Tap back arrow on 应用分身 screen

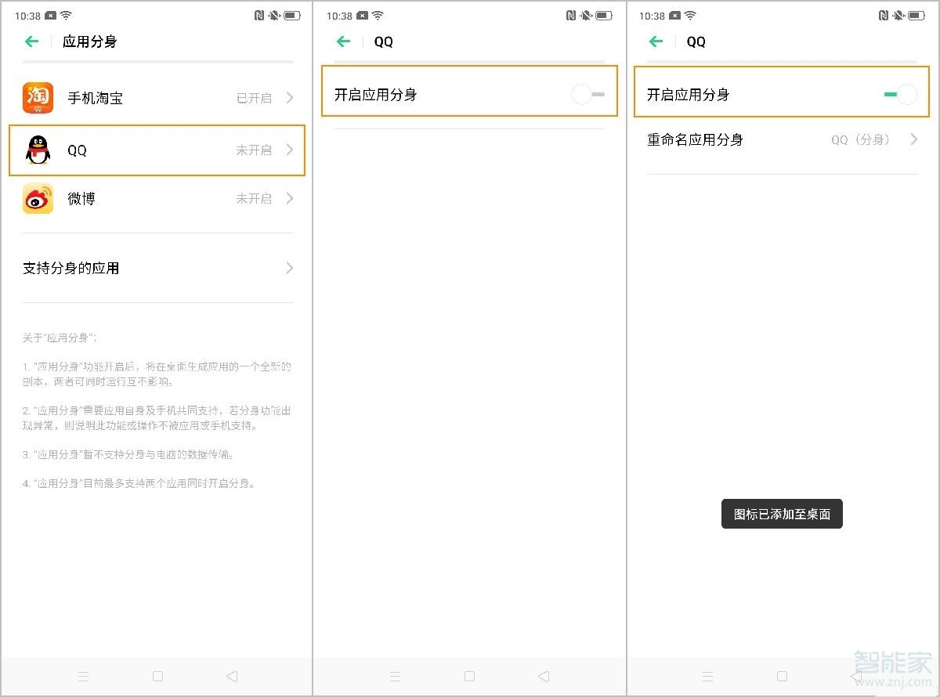click(31, 42)
